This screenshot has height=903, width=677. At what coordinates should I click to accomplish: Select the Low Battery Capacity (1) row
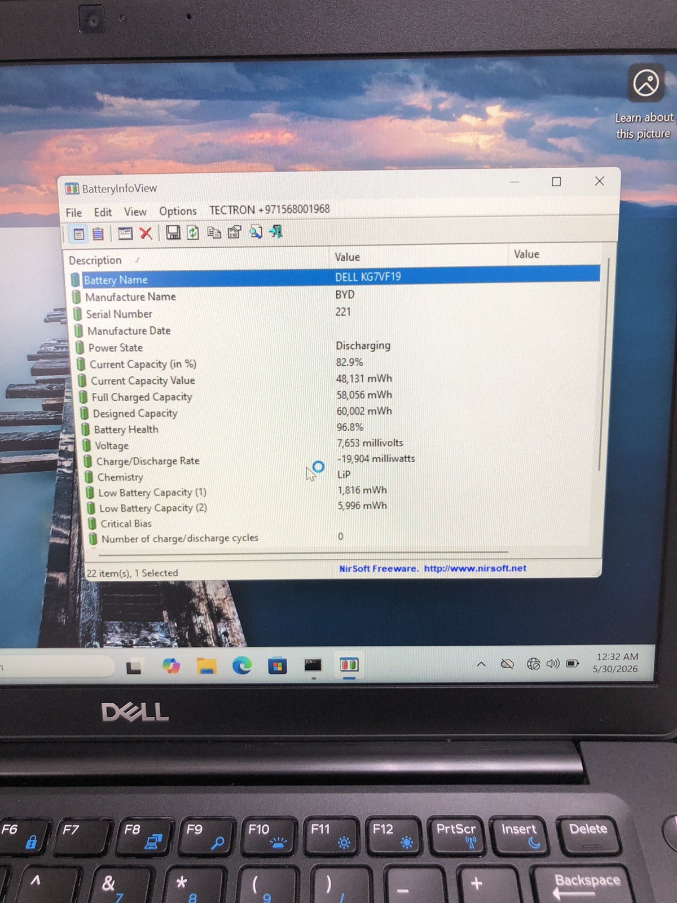point(335,491)
